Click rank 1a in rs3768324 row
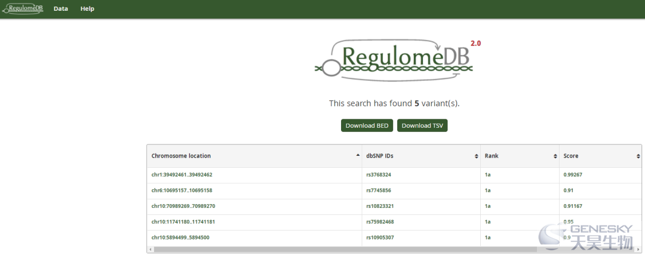Image resolution: width=645 pixels, height=255 pixels. point(487,175)
